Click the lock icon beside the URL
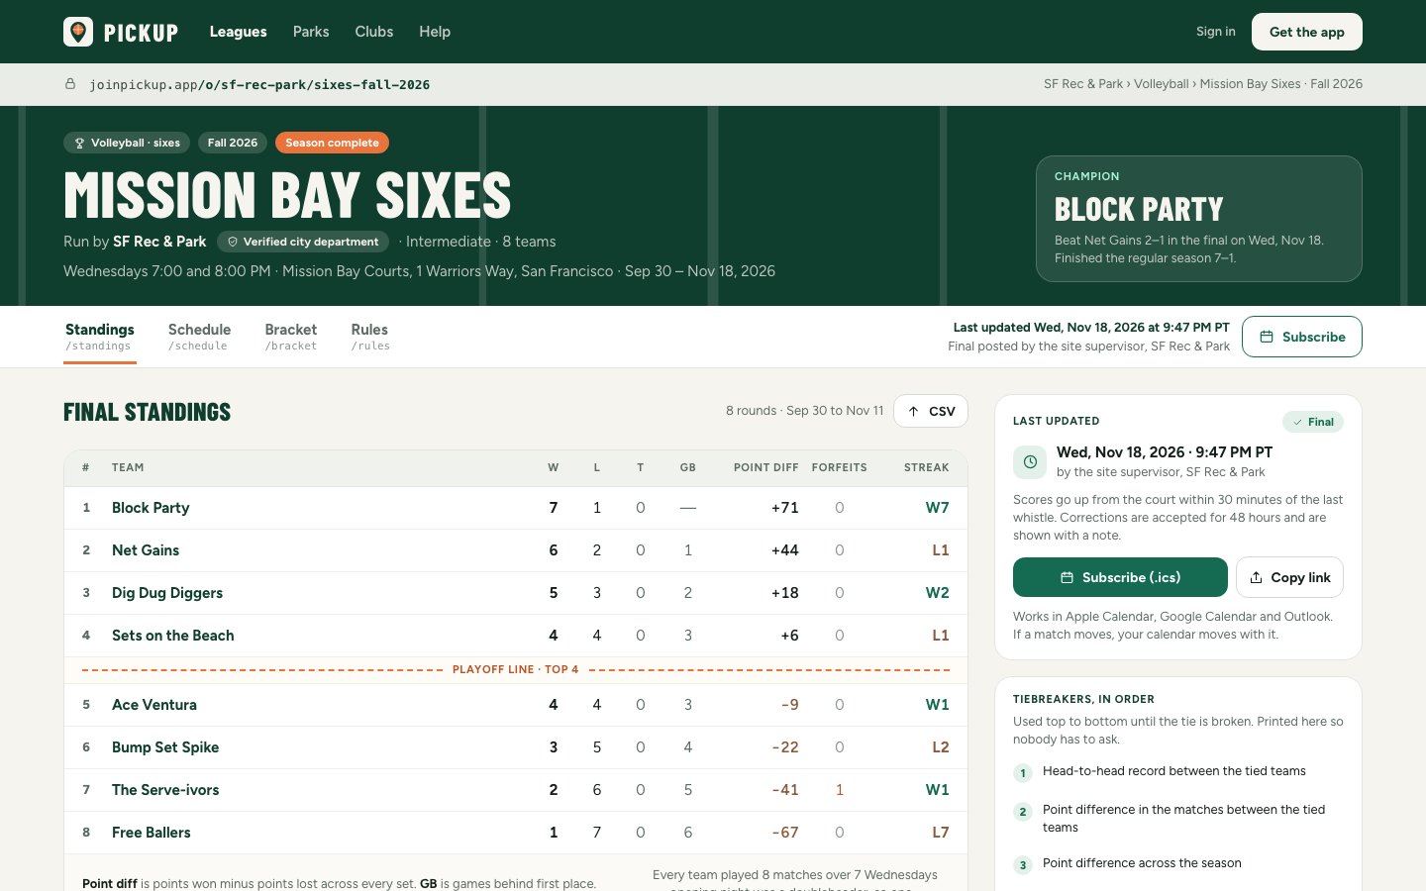Screen dimensions: 1426x891 (70, 84)
